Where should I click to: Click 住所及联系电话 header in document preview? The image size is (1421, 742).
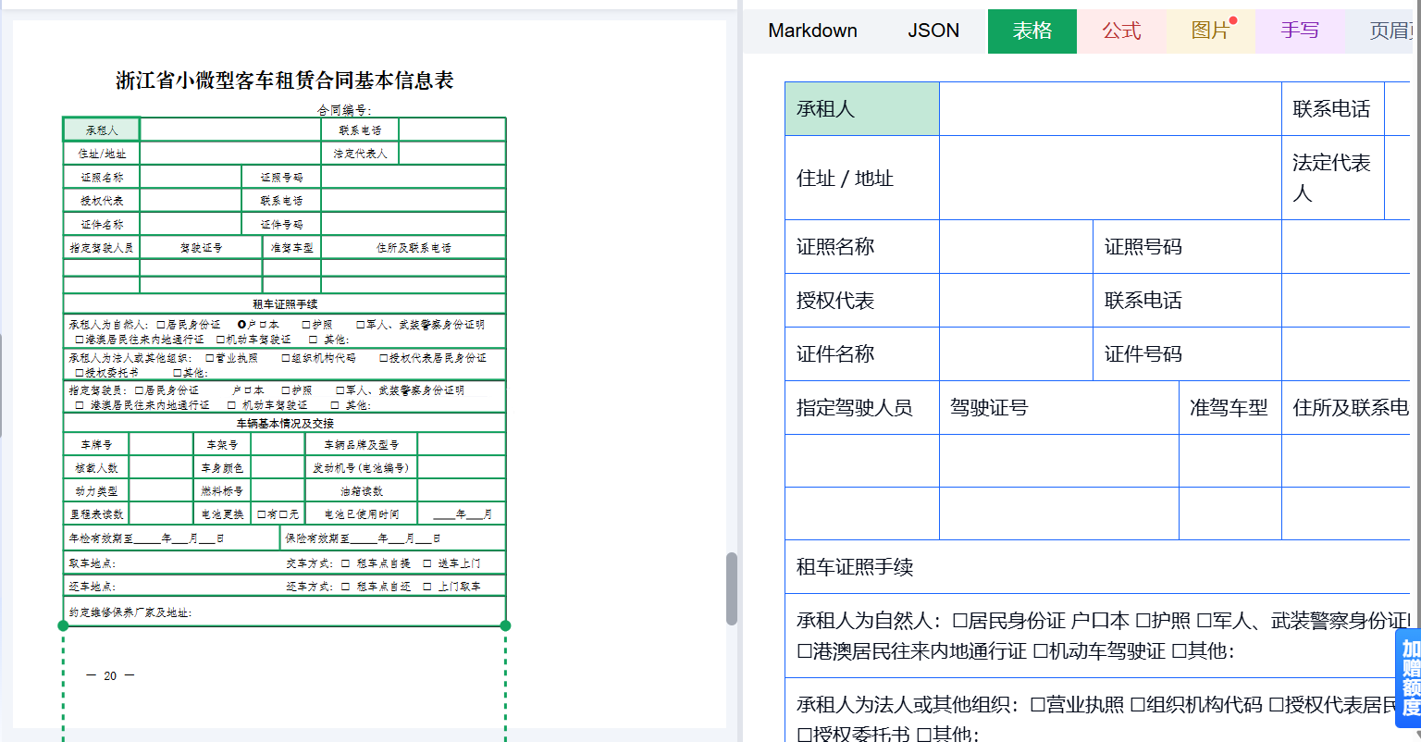coord(414,247)
